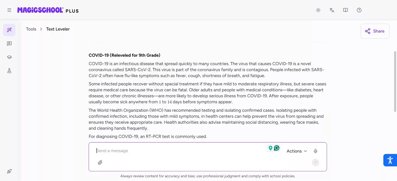397x181 pixels.
Task: Click the Share button
Action: click(375, 31)
